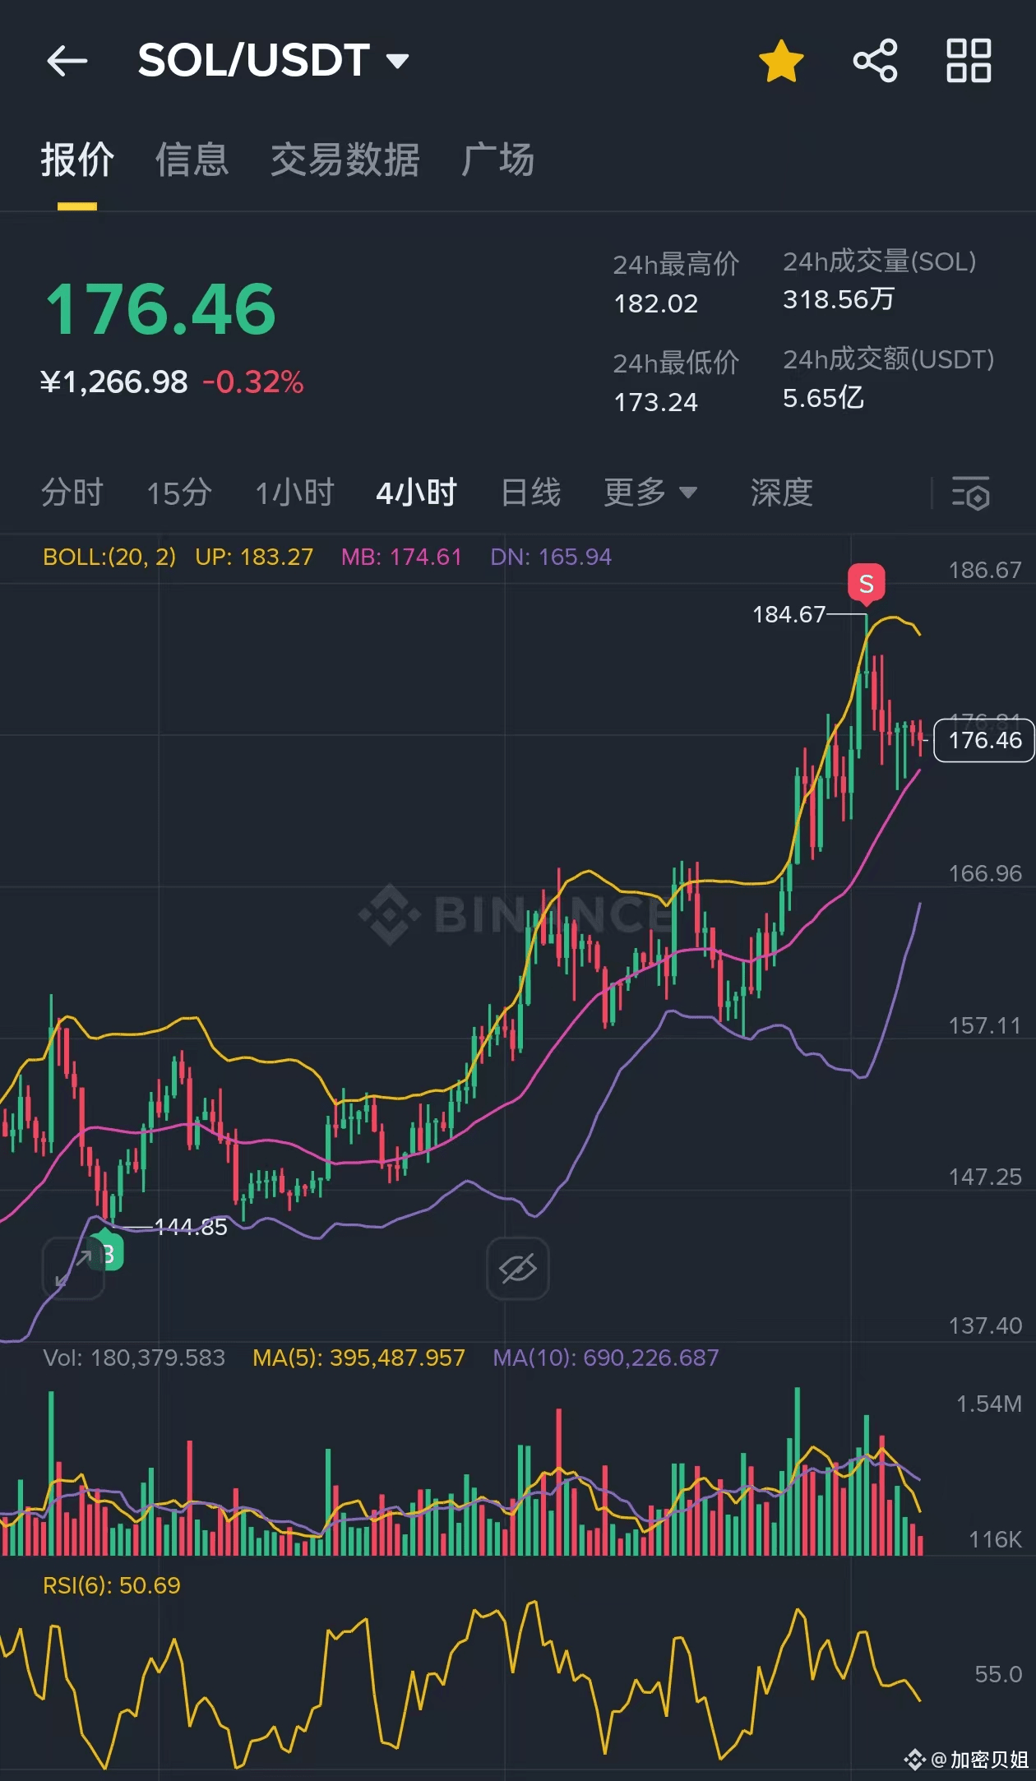The height and width of the screenshot is (1781, 1036).
Task: Select the 1小时 timeframe
Action: [x=294, y=493]
